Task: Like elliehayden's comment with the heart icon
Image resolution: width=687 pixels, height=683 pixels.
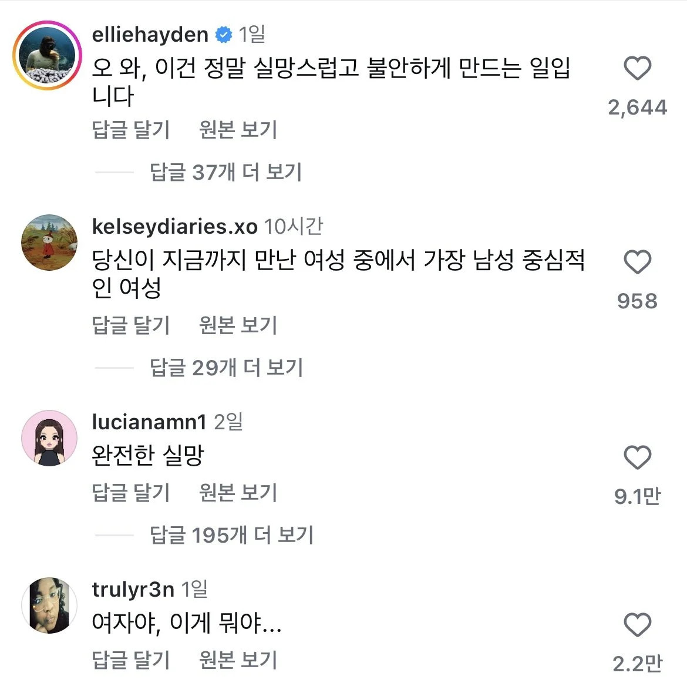Action: tap(638, 68)
